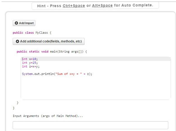Click the public class keyword text
Viewport: 176px width, 131px height.
pos(23,33)
